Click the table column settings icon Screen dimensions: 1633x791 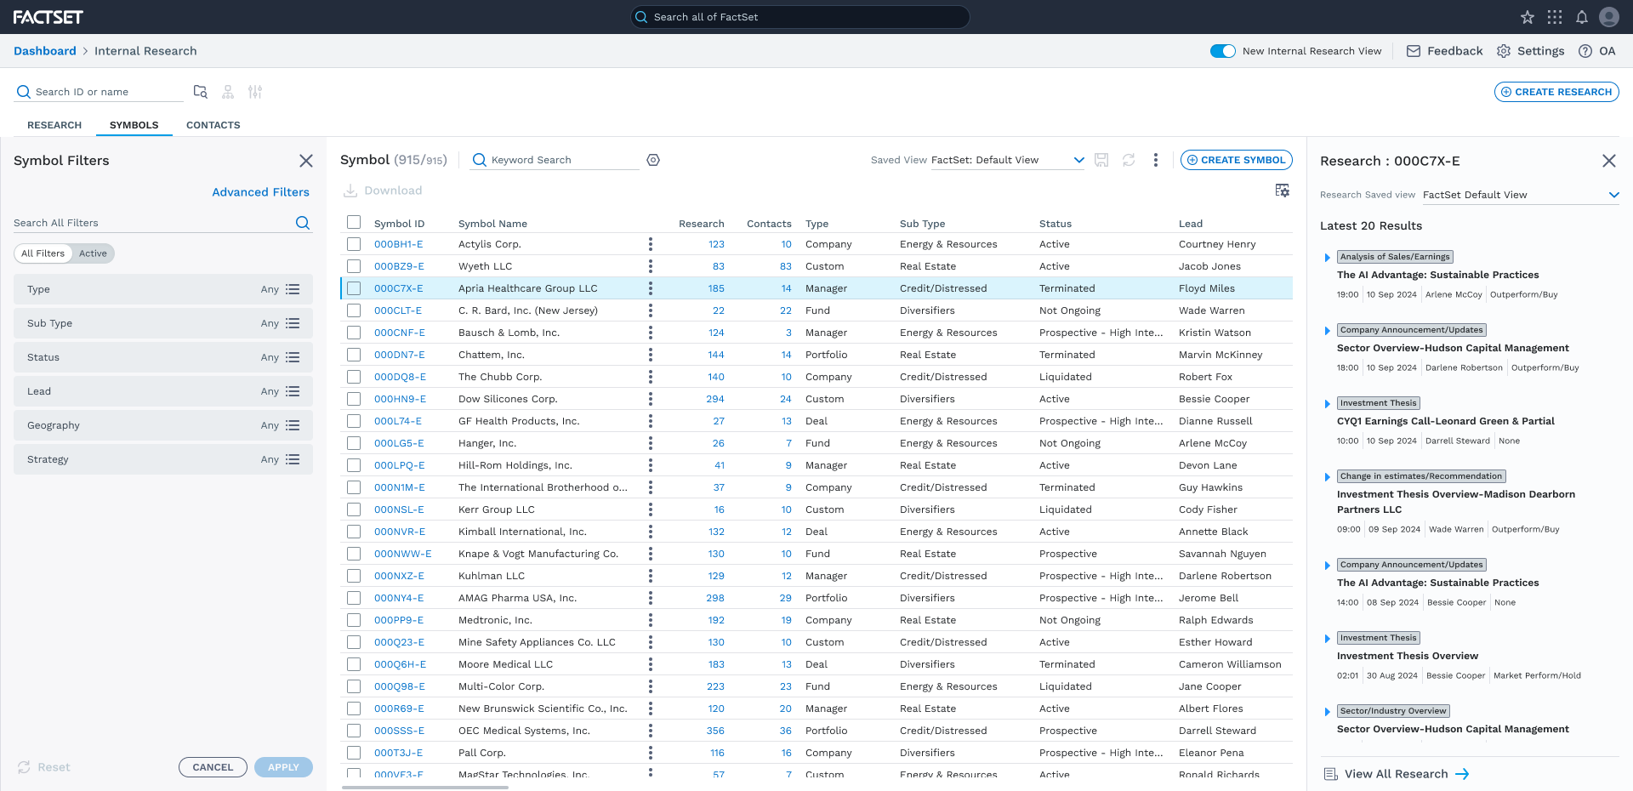pyautogui.click(x=1283, y=191)
